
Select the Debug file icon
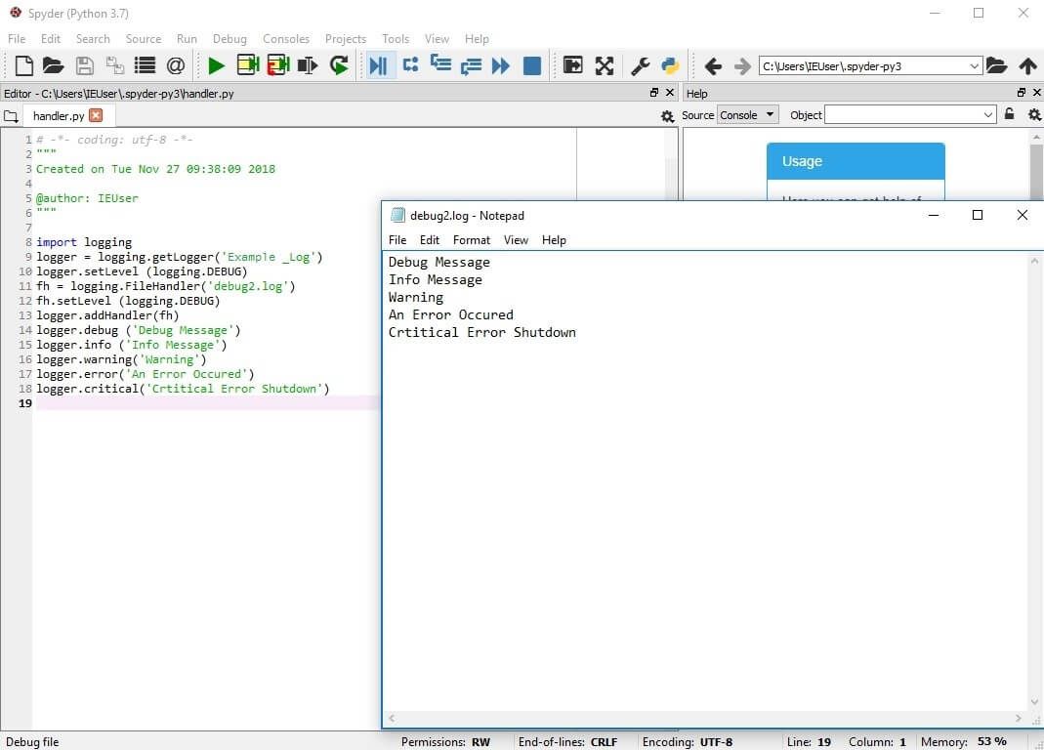click(379, 65)
